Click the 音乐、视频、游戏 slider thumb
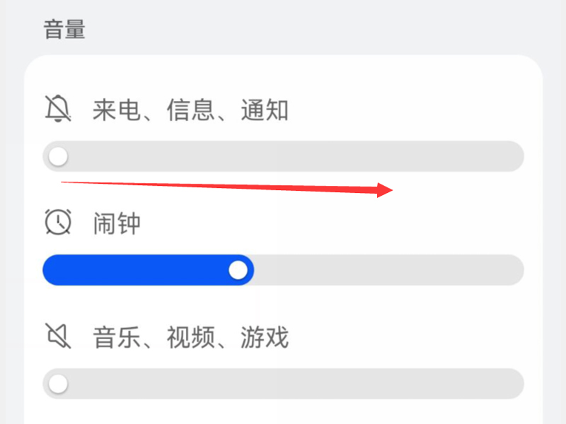 [x=58, y=384]
